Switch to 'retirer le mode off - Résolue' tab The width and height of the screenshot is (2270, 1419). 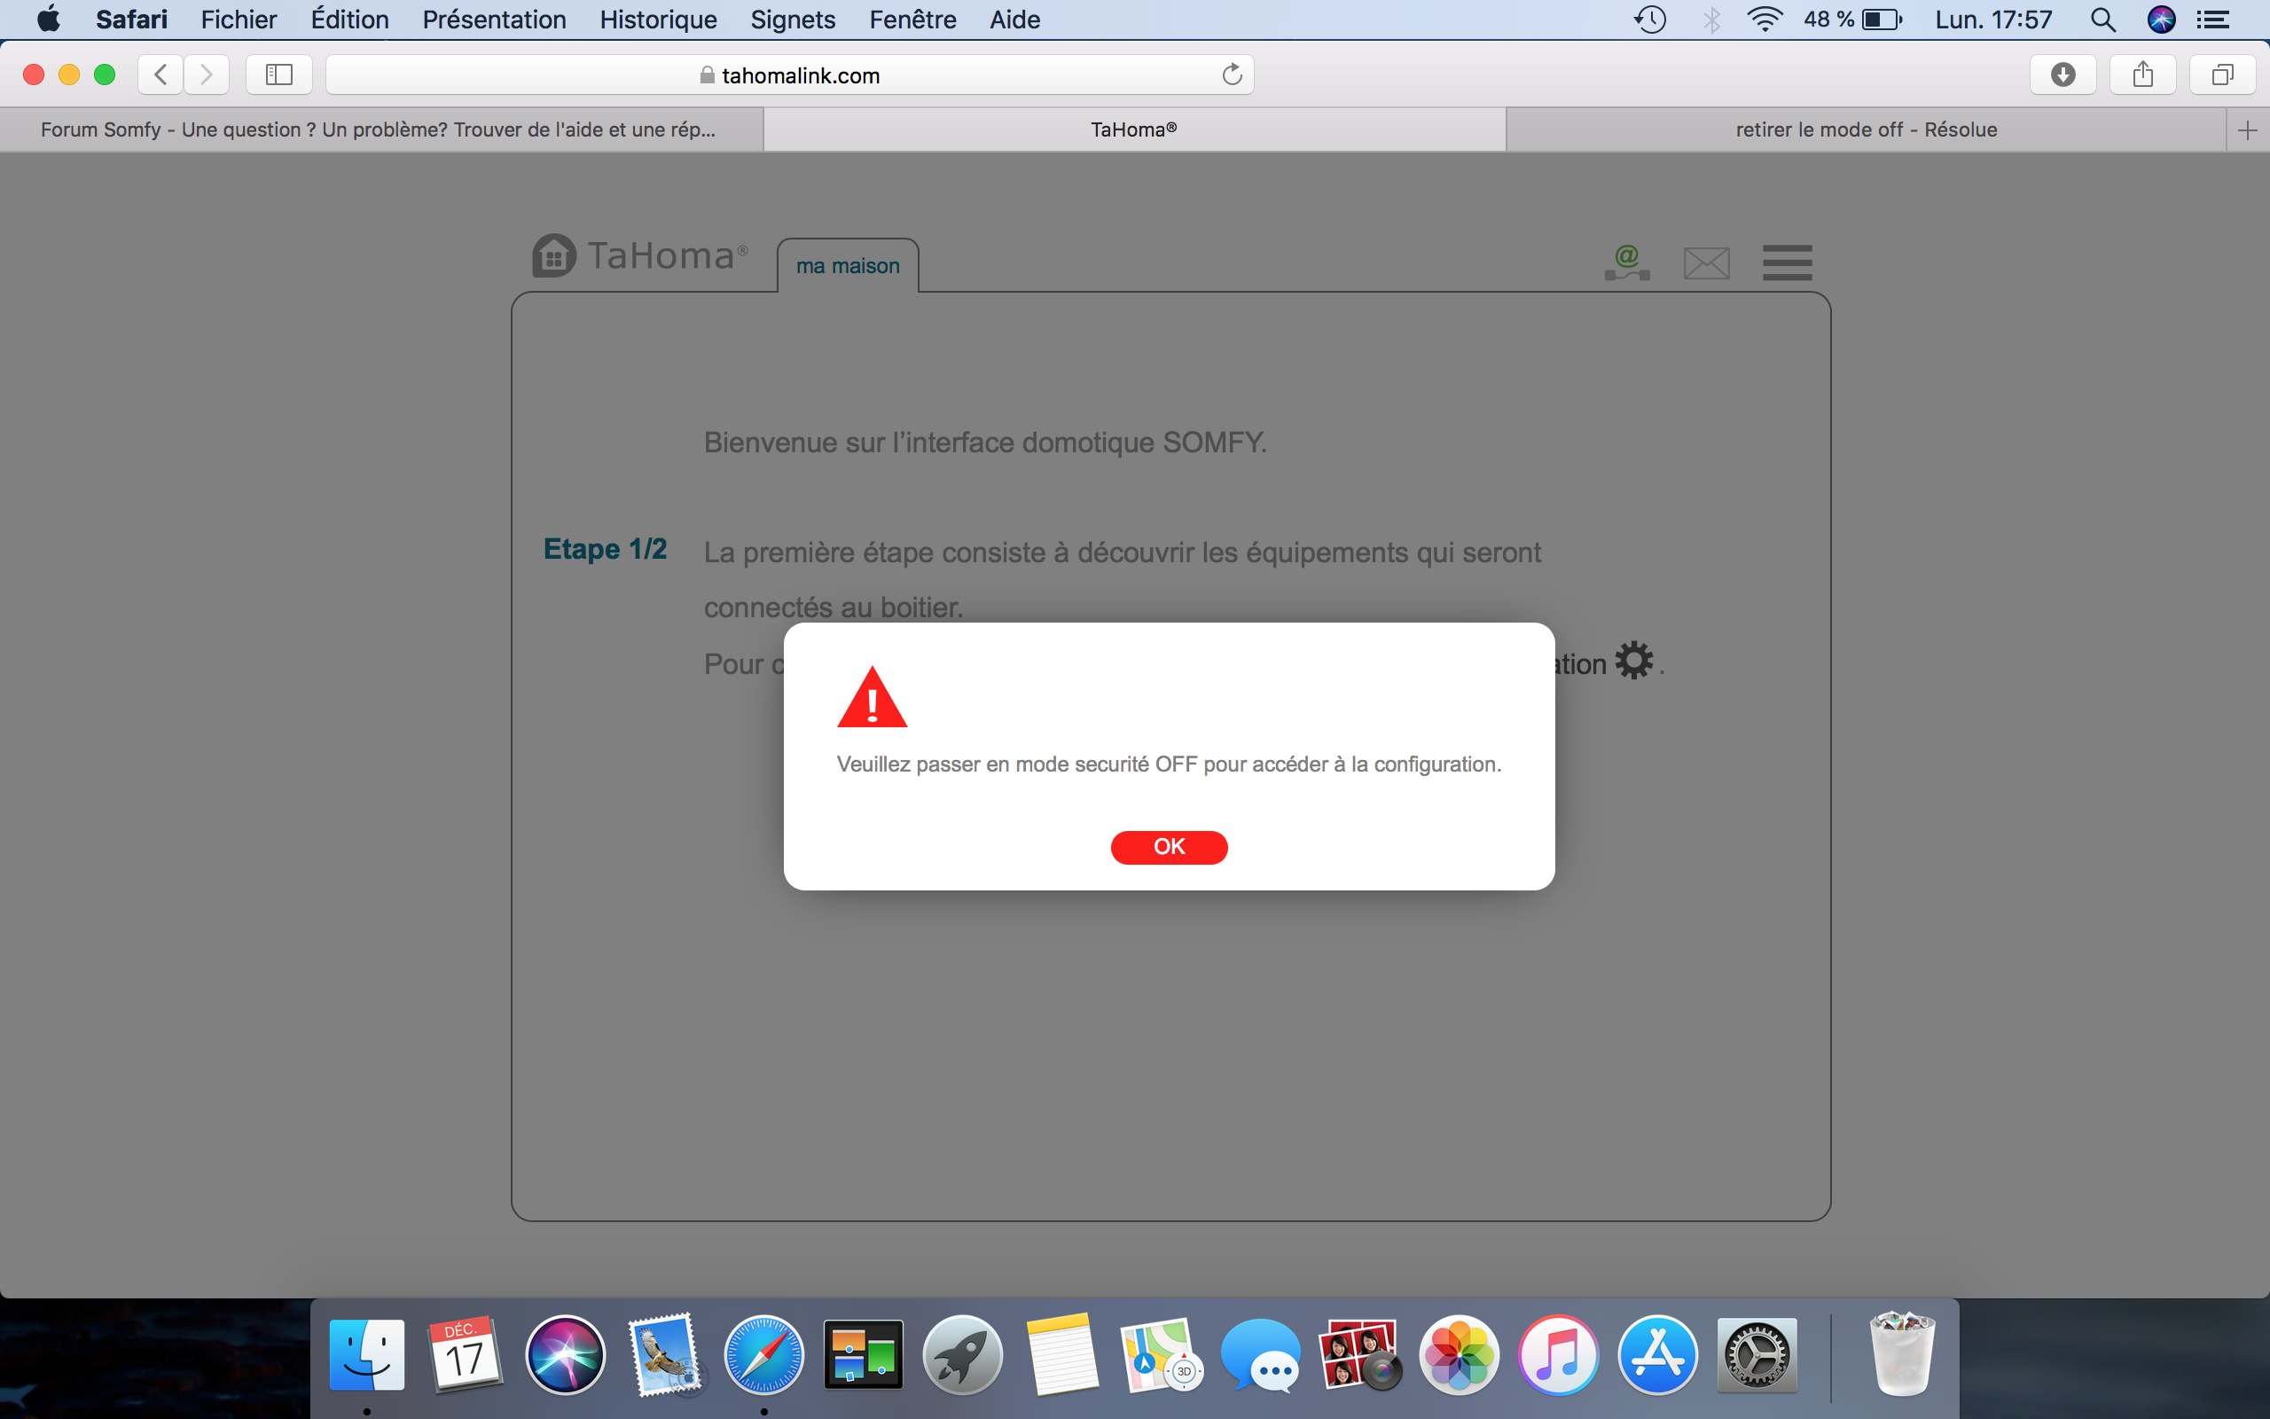[1866, 129]
